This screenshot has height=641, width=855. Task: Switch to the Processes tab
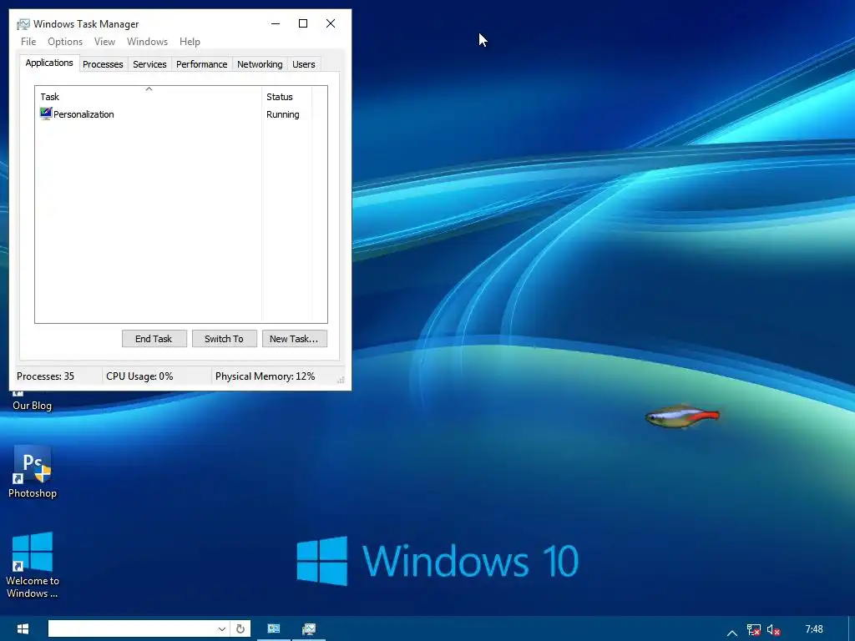pos(103,64)
